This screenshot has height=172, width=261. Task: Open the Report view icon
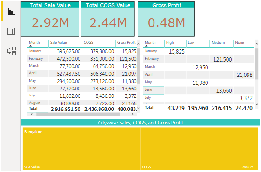pos(12,12)
